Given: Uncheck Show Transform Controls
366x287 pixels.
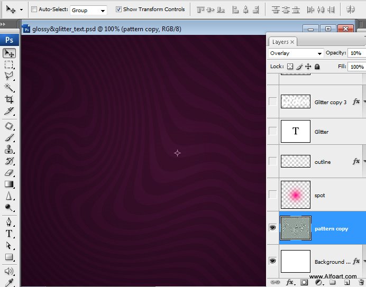Looking at the screenshot, I should click(118, 10).
